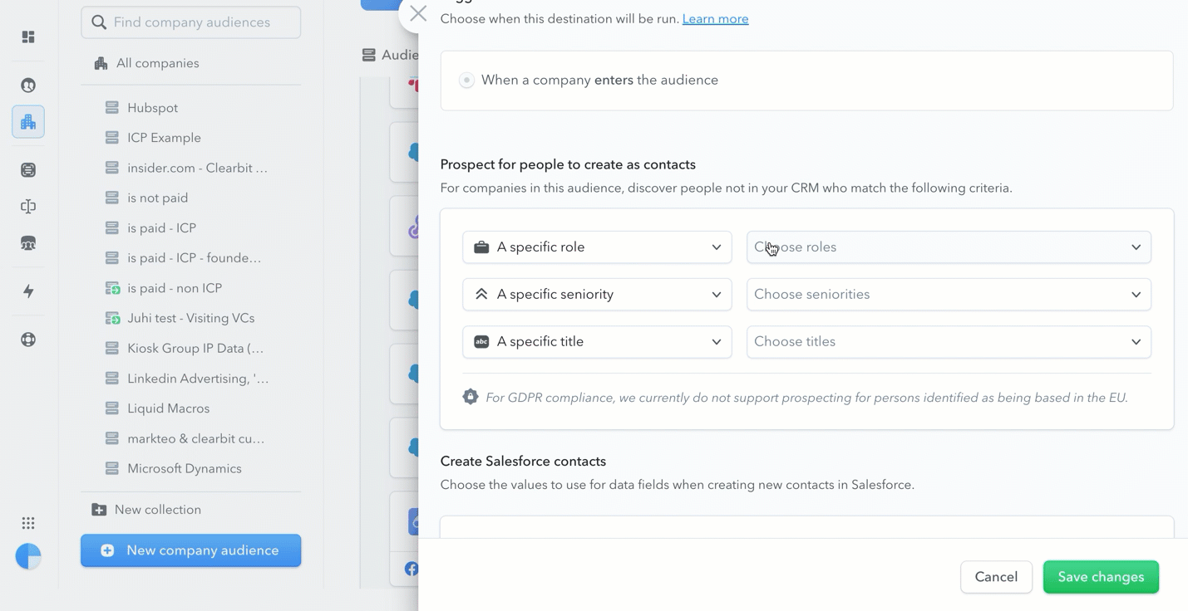
Task: Click the lightning bolt icon in left rail
Action: pos(28,291)
